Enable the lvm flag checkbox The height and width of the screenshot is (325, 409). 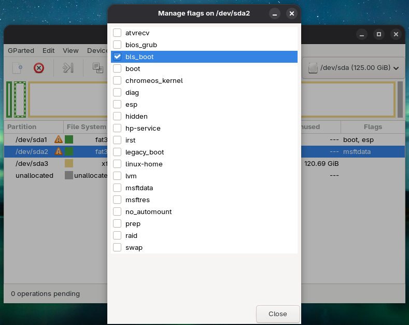click(117, 176)
